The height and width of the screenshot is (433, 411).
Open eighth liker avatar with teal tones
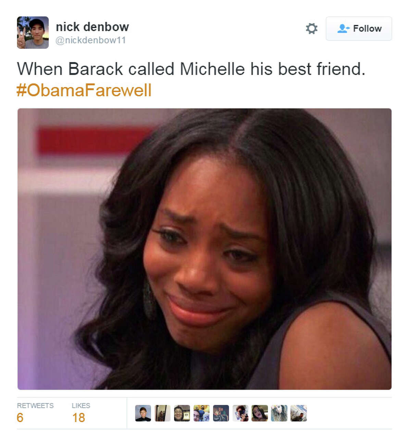(279, 413)
